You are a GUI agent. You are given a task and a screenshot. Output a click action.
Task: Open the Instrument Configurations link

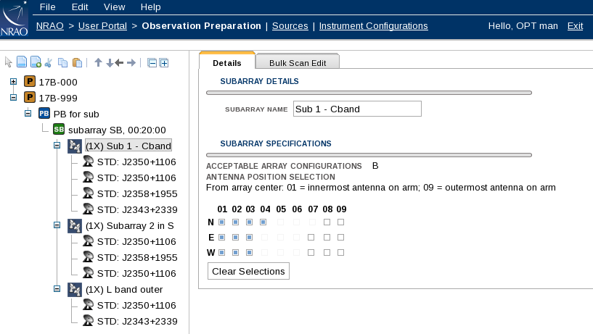pos(373,26)
